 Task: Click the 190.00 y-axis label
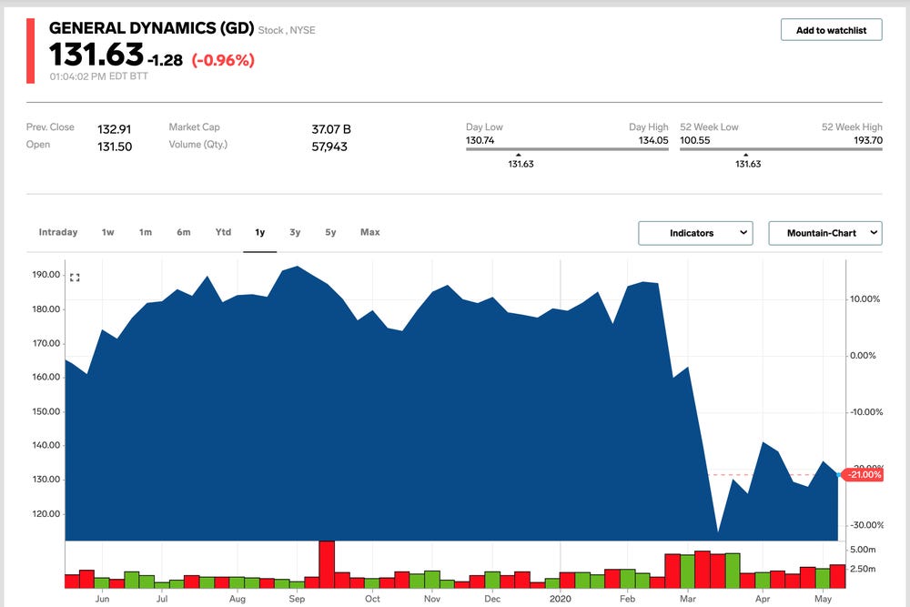(x=45, y=275)
